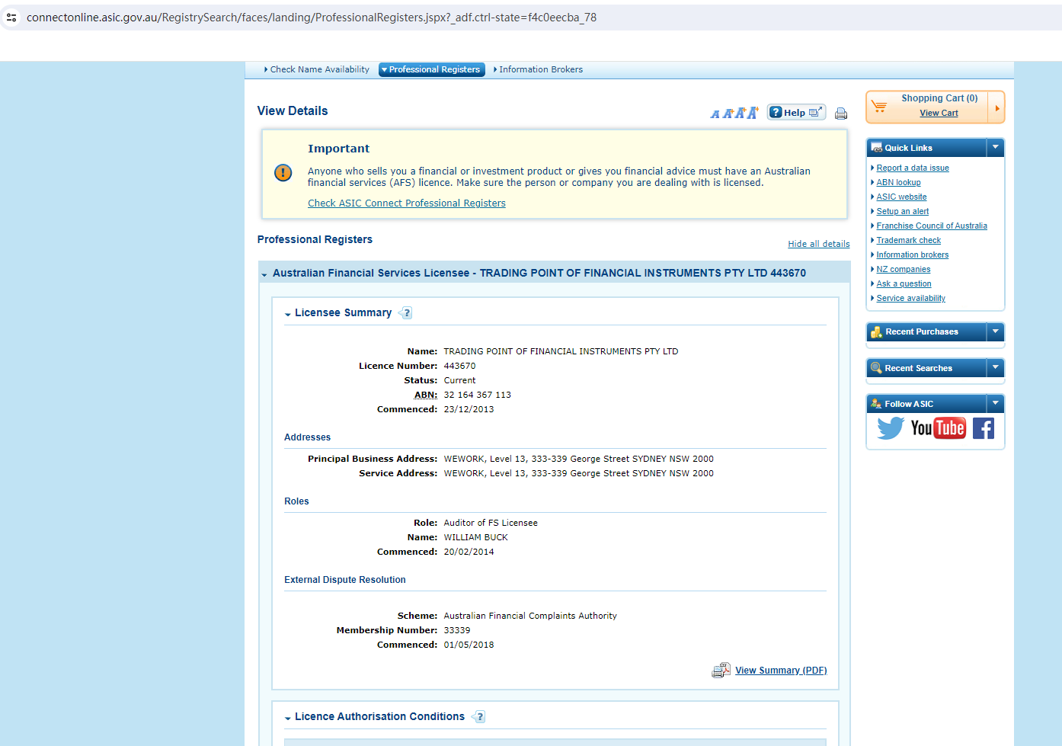Click the licence number 443670 value
Image resolution: width=1062 pixels, height=746 pixels.
point(459,367)
